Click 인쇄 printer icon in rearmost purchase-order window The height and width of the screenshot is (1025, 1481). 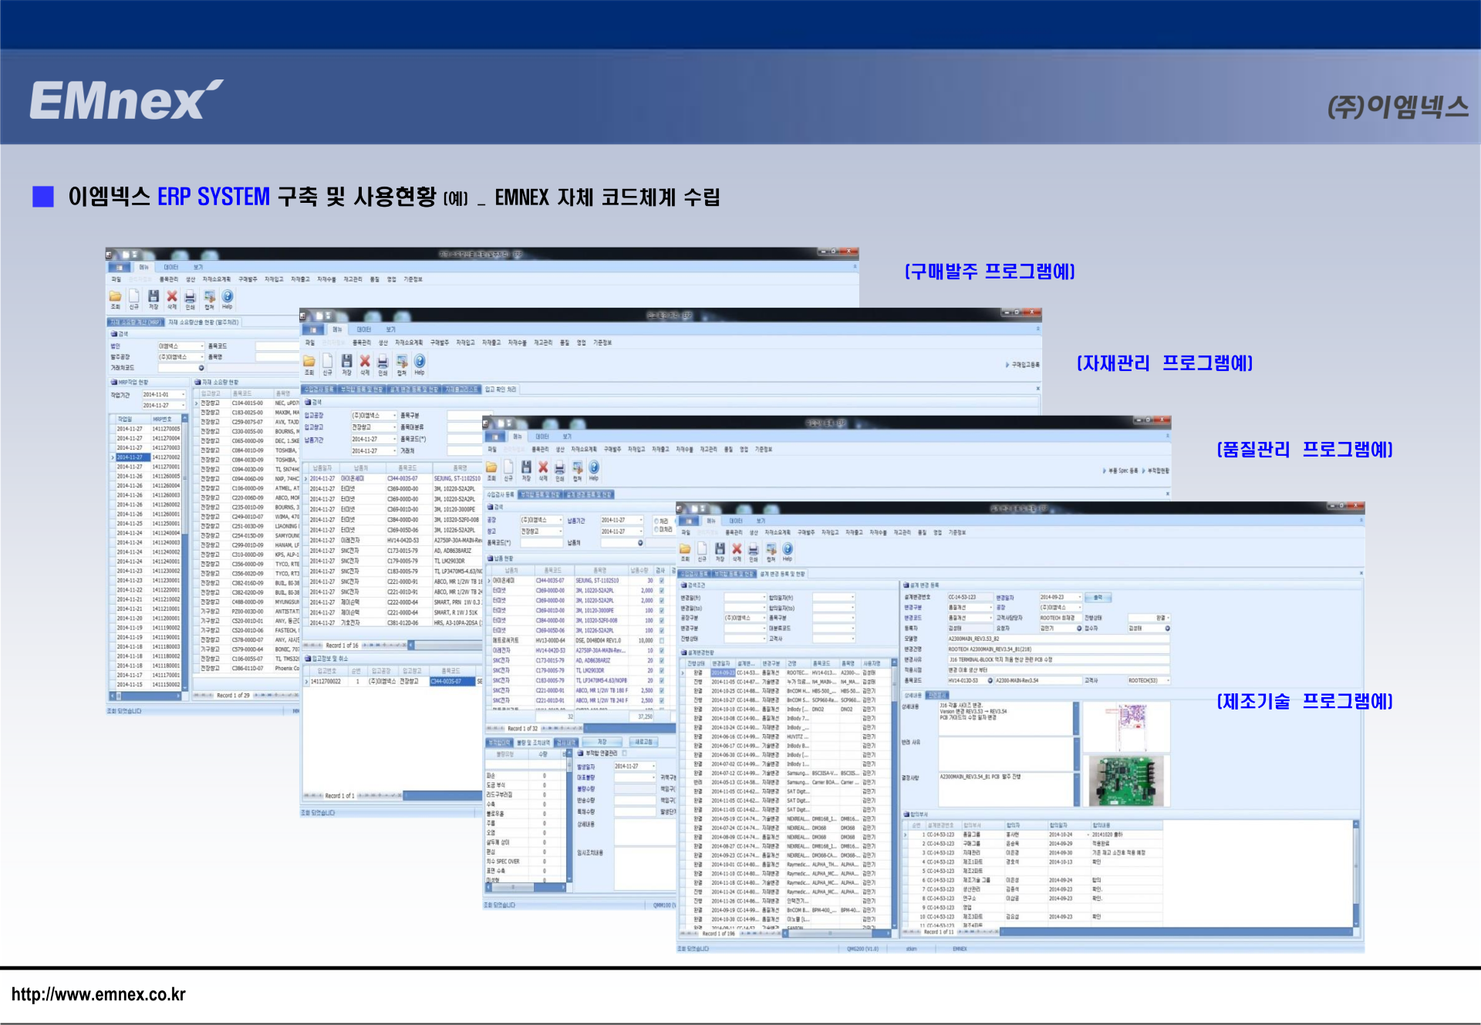[x=190, y=297]
